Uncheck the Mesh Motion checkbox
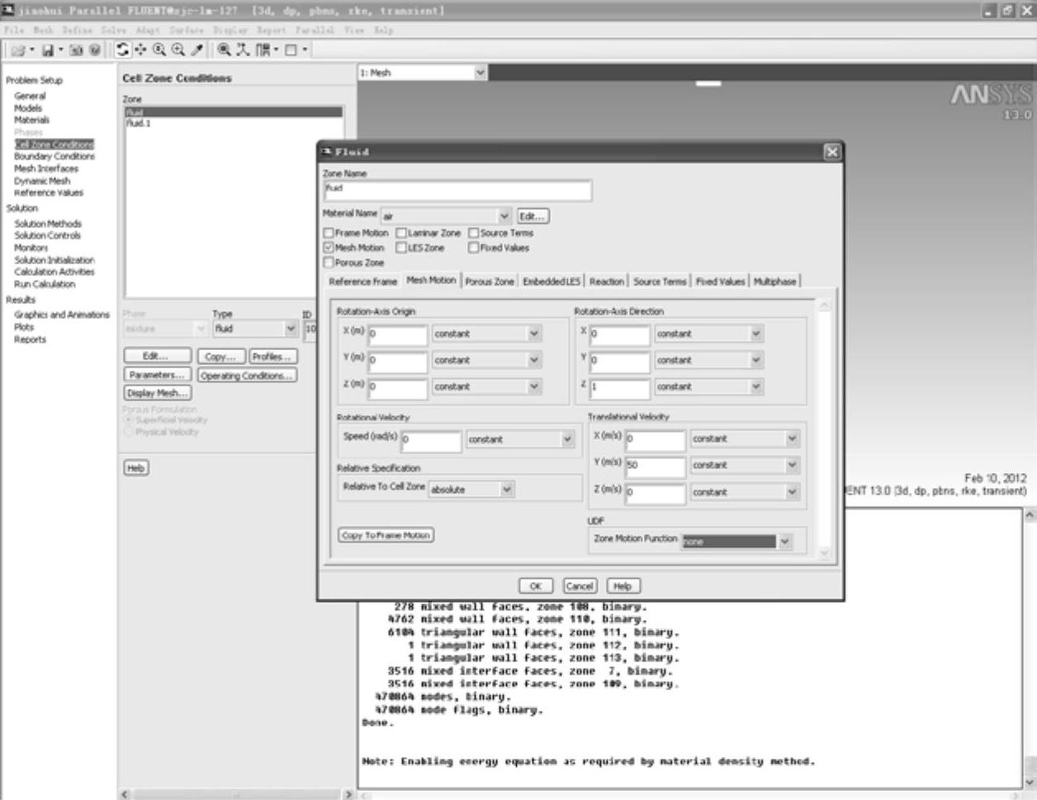This screenshot has width=1037, height=800. pos(329,248)
